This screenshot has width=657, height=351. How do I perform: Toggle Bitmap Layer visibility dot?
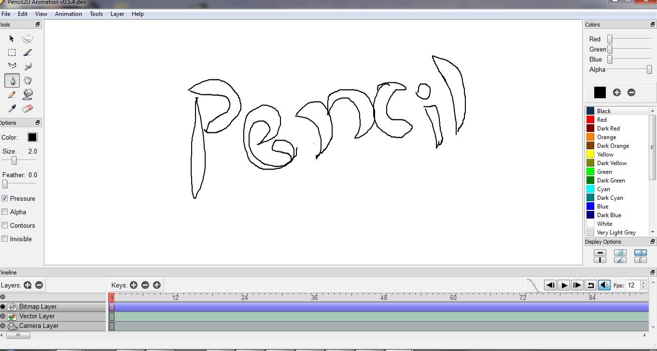tap(2, 307)
